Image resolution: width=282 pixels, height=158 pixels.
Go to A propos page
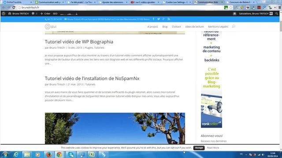pyautogui.click(x=152, y=26)
